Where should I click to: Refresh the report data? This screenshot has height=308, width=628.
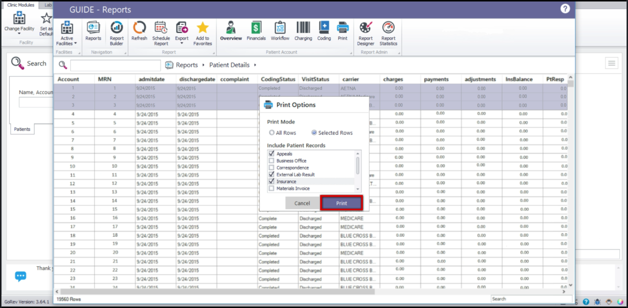point(139,31)
